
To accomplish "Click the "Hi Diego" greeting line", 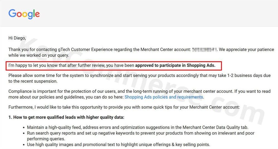I will pos(17,38).
